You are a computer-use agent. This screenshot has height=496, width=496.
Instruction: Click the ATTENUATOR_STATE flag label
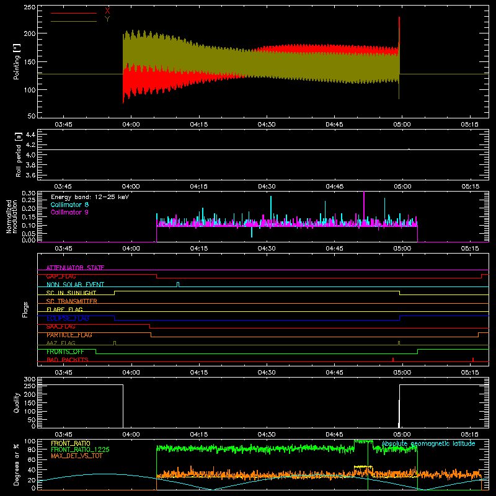click(75, 268)
